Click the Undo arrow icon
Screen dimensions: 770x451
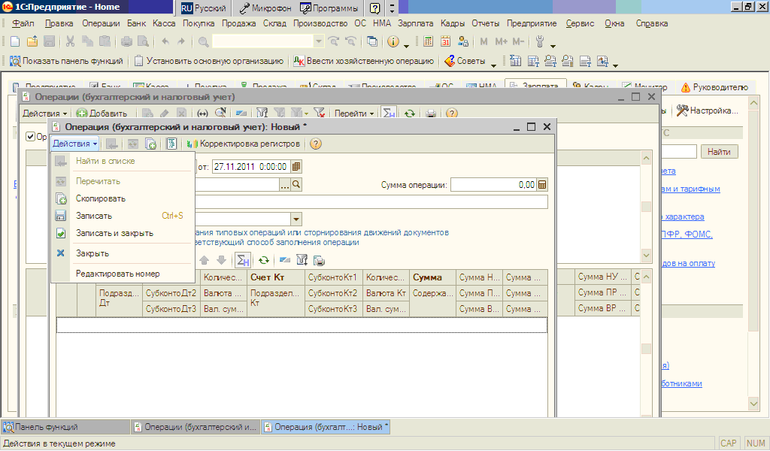(165, 41)
